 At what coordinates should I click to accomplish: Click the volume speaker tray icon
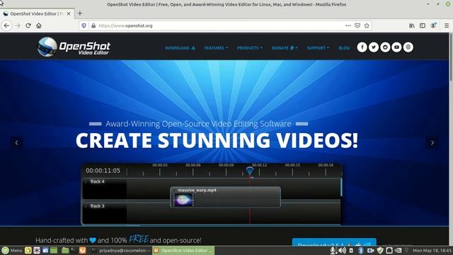[x=342, y=250]
